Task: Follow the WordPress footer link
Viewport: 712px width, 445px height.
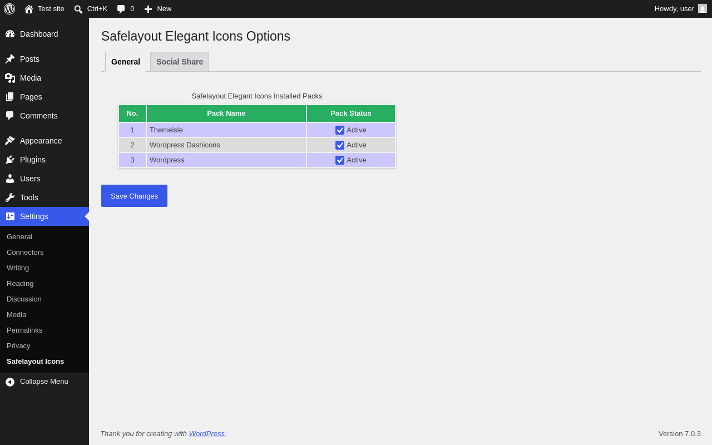Action: click(207, 434)
